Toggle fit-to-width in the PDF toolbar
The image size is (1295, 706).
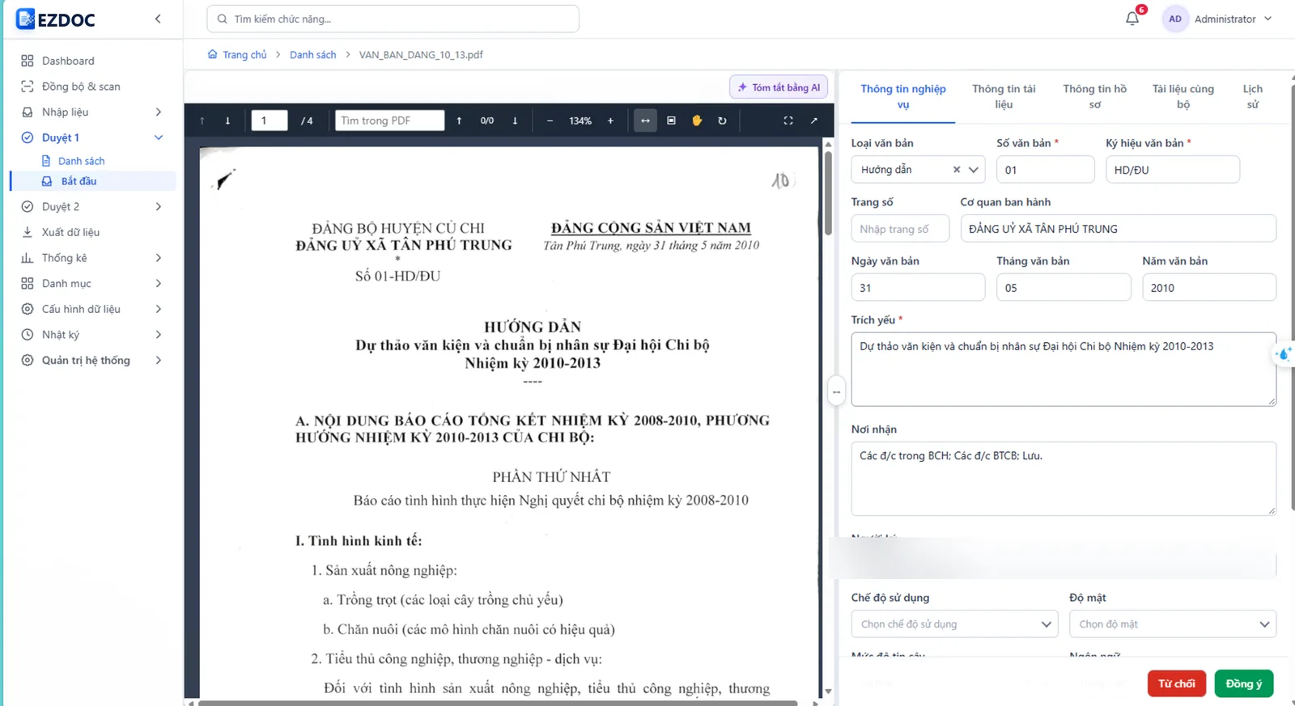645,120
